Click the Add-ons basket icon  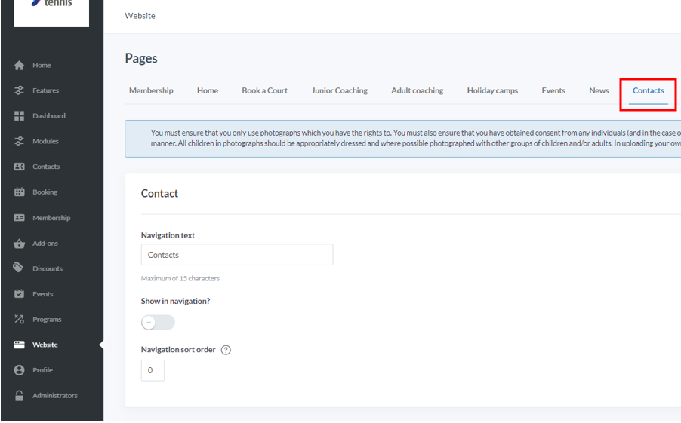19,244
